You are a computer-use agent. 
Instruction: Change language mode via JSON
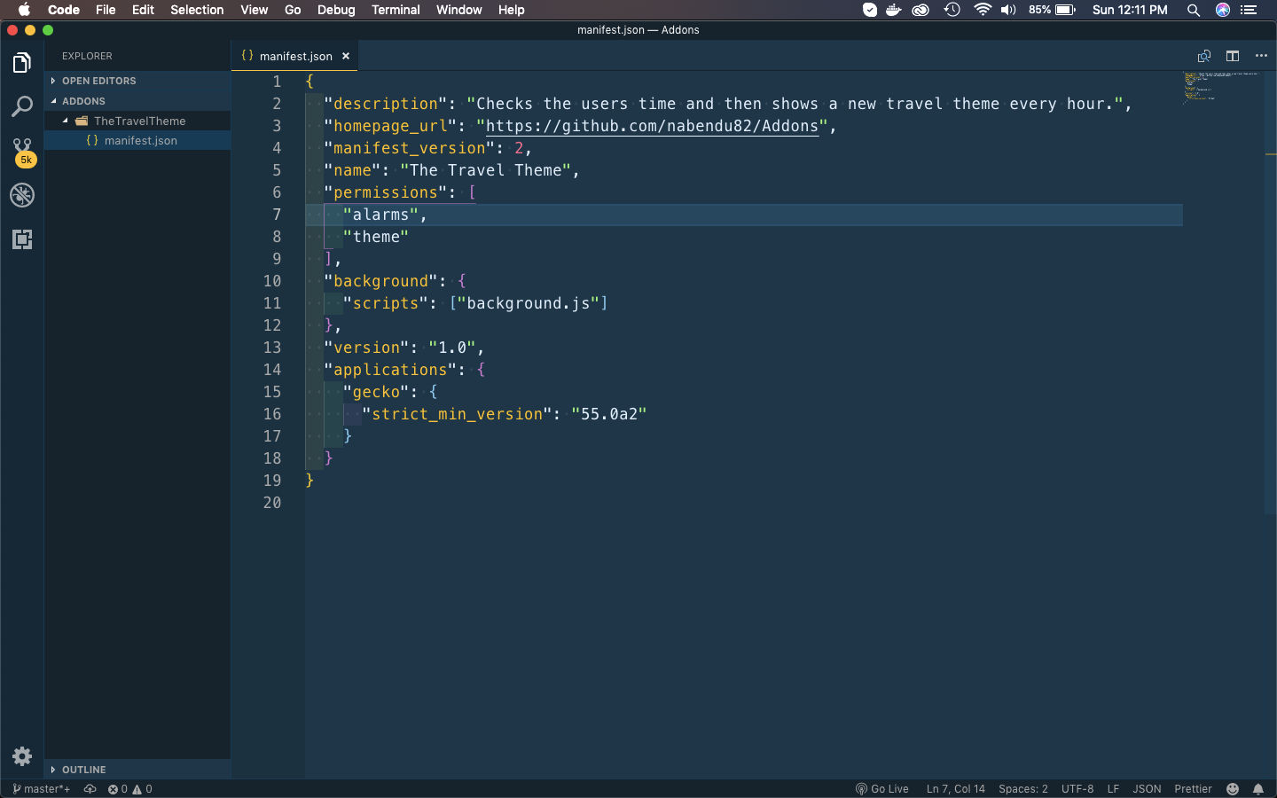(1147, 789)
